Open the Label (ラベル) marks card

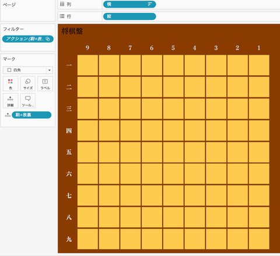[45, 83]
